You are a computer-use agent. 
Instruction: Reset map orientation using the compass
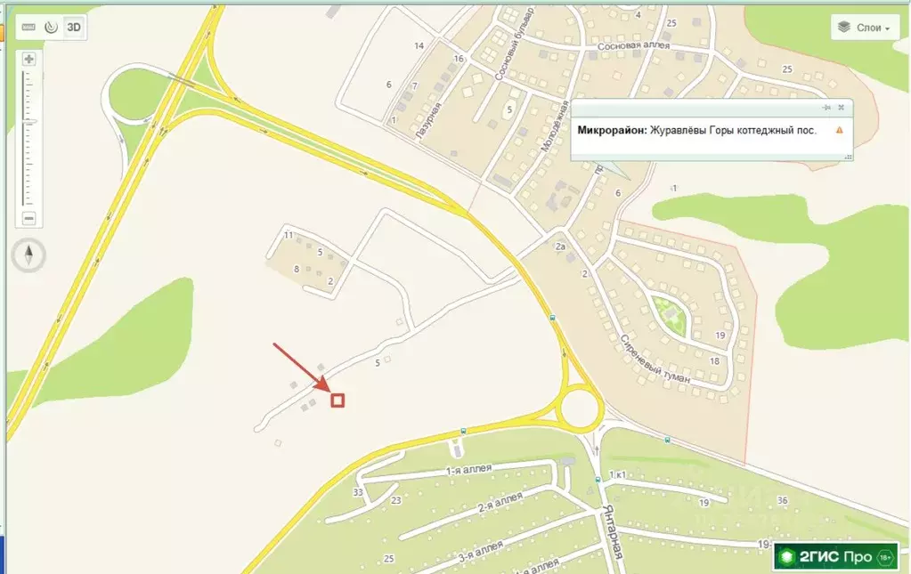point(28,255)
